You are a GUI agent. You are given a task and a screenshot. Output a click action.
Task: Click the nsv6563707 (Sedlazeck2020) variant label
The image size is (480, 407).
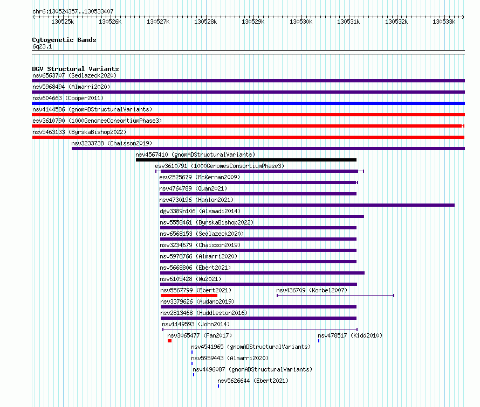point(74,75)
